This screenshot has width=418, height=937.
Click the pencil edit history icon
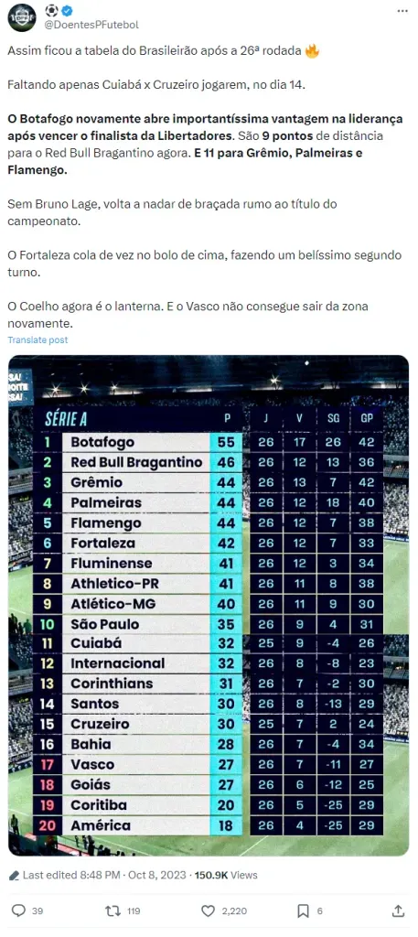tap(15, 875)
